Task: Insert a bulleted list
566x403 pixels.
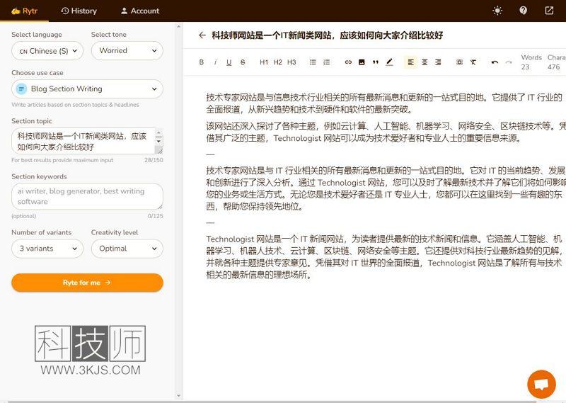Action: pos(313,62)
